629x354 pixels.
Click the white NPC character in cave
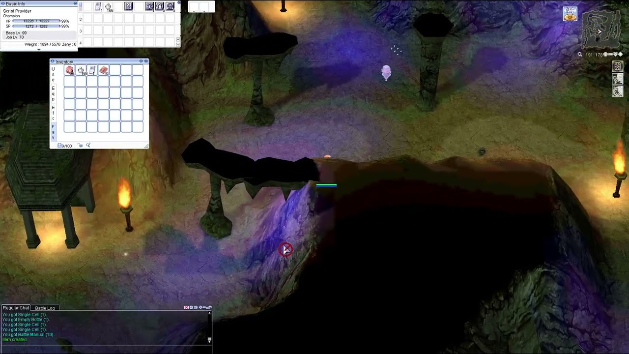click(386, 73)
